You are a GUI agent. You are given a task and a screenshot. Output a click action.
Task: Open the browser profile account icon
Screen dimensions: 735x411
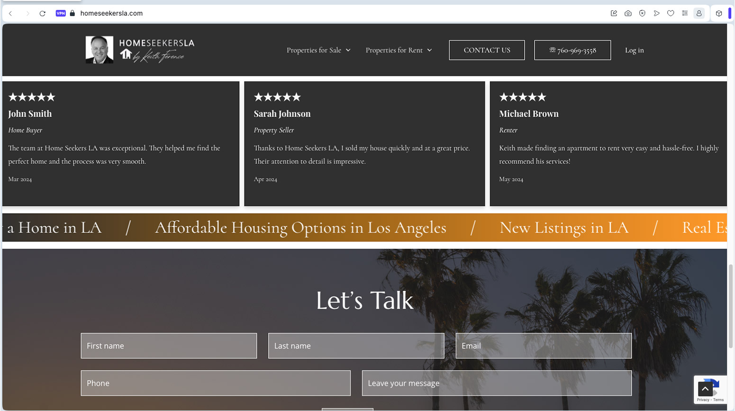point(699,13)
